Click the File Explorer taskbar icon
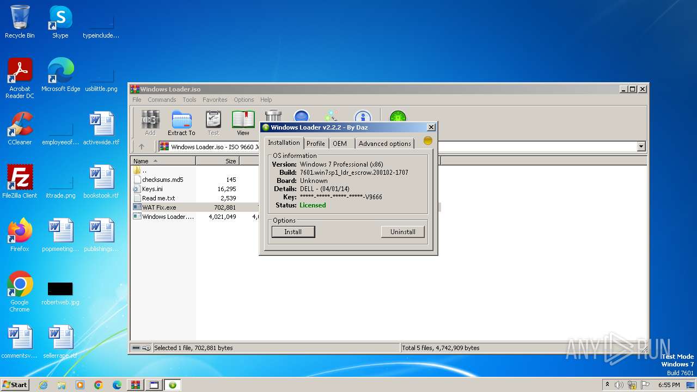Image resolution: width=697 pixels, height=392 pixels. pos(62,385)
